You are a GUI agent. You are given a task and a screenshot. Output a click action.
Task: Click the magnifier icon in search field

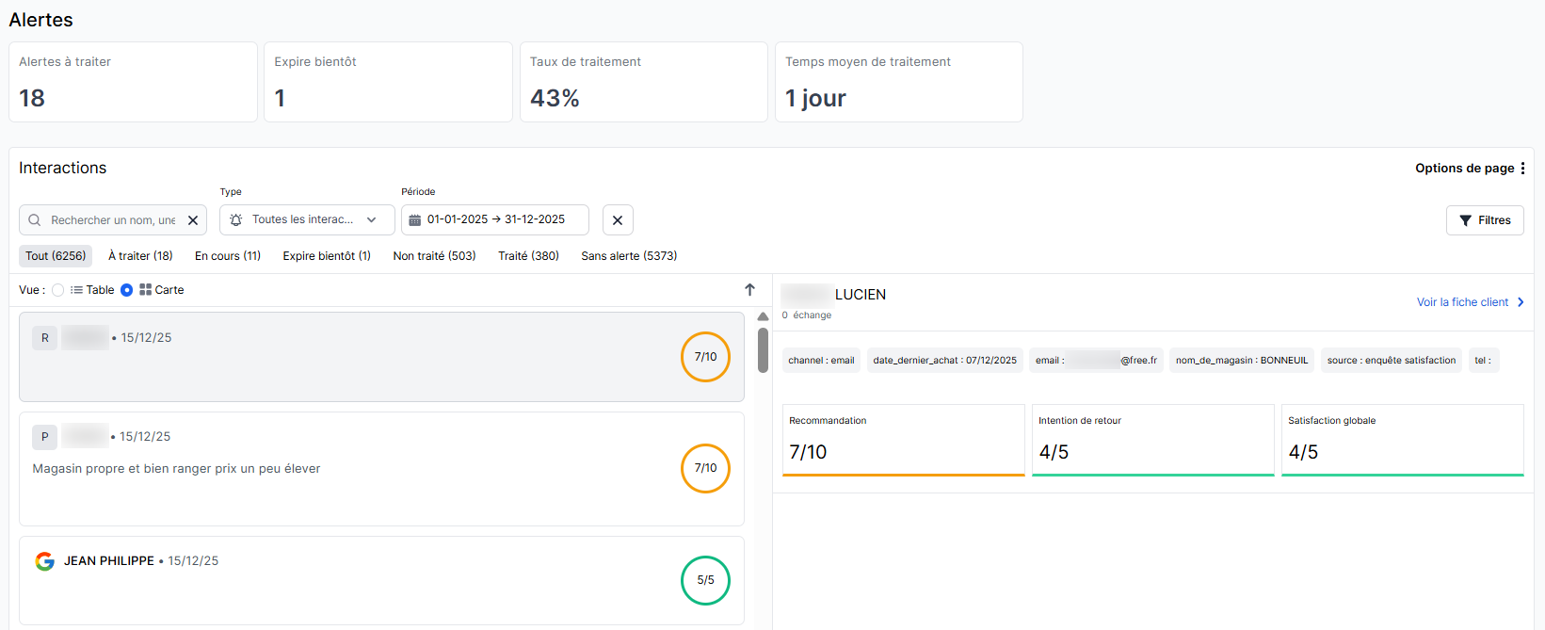pyautogui.click(x=35, y=220)
